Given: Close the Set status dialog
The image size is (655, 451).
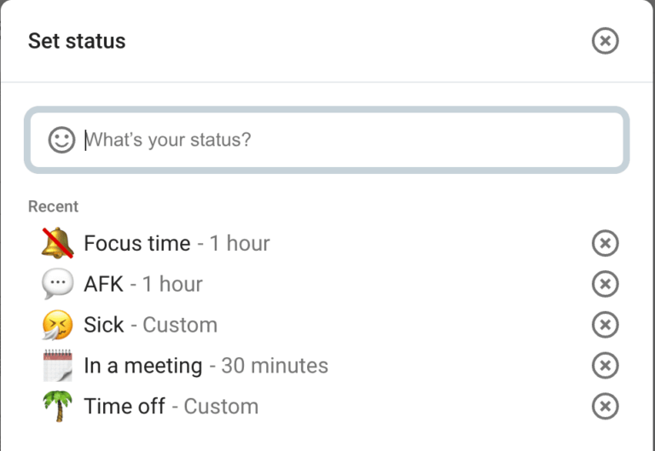Looking at the screenshot, I should [x=605, y=41].
